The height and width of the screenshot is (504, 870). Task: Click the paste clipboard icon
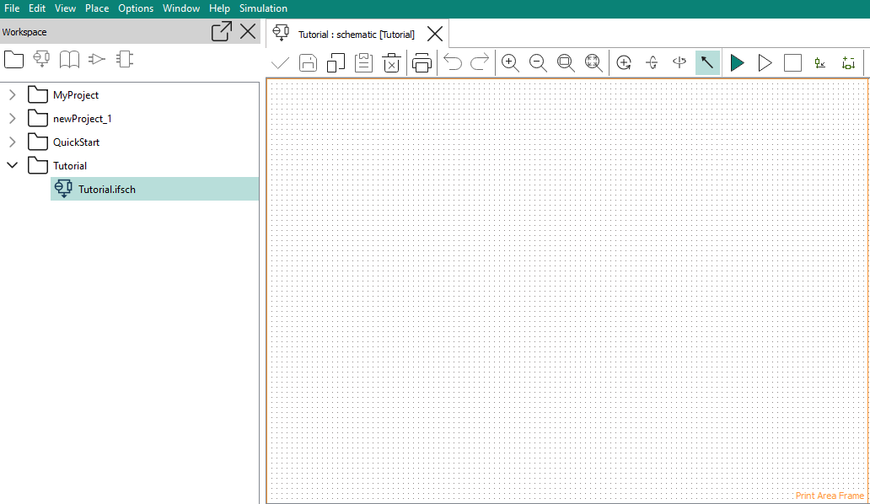(x=363, y=62)
